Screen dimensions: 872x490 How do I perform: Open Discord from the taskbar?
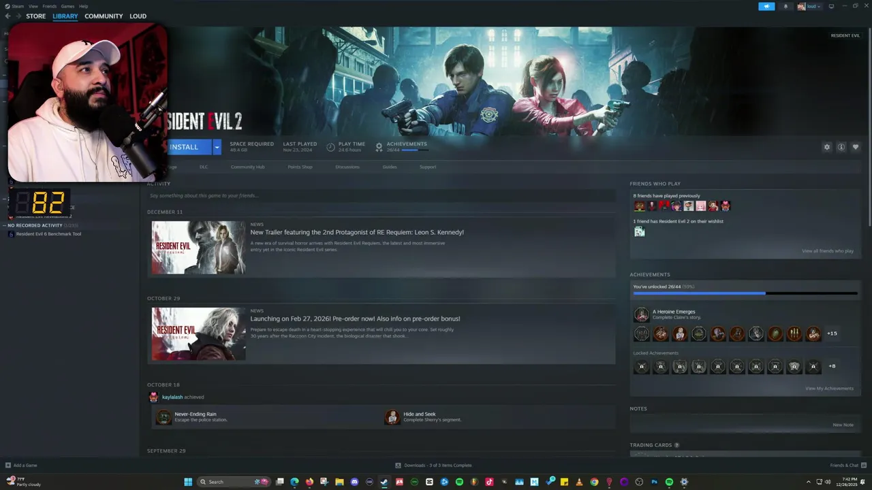pyautogui.click(x=354, y=482)
